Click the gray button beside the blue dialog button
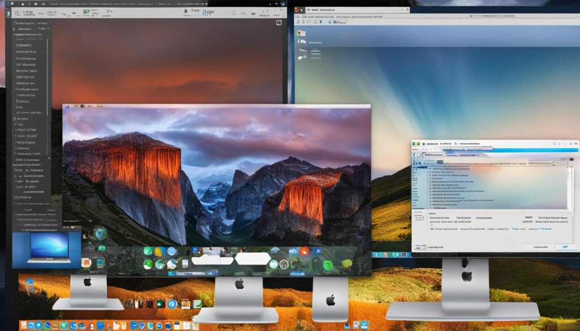The image size is (580, 331). [x=538, y=247]
